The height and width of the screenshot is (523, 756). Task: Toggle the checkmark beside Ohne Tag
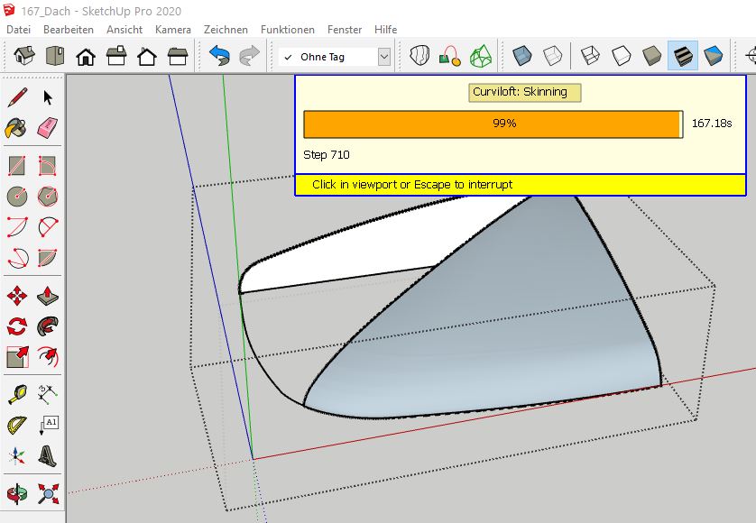click(x=288, y=57)
